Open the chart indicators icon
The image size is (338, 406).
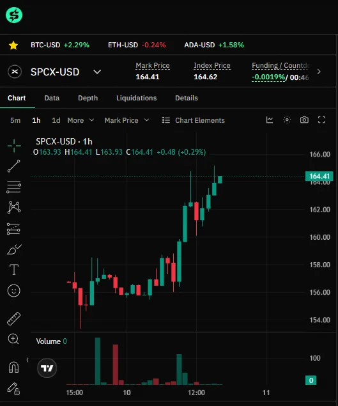(x=270, y=120)
